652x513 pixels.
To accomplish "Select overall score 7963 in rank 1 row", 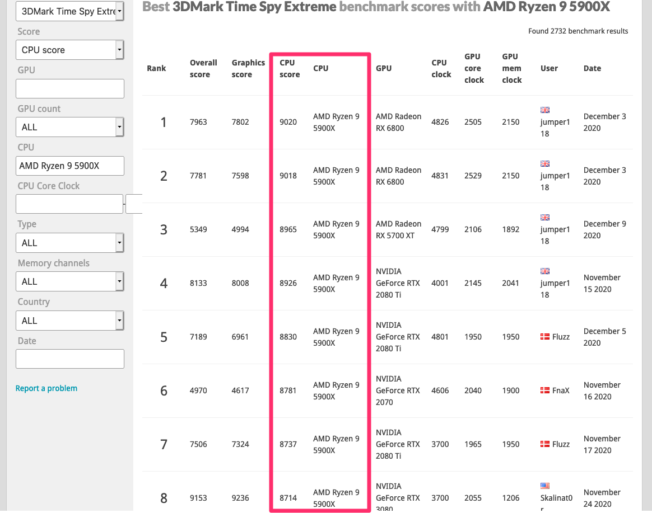I will [198, 122].
